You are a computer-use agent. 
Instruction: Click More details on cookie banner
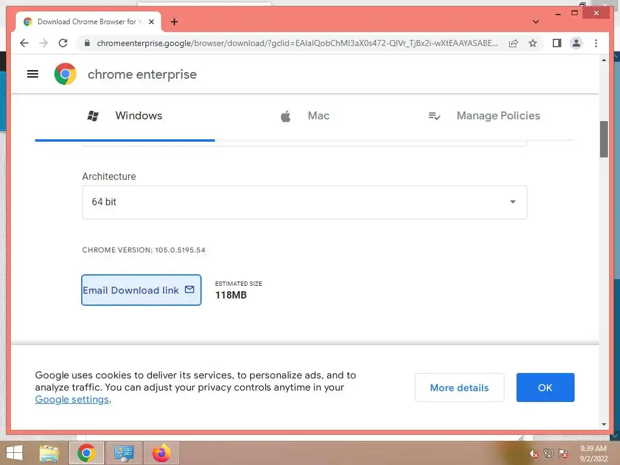459,387
